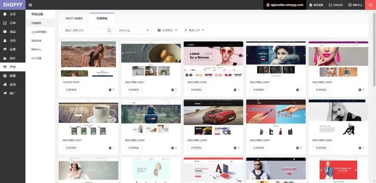Click the flame like icon on template s3004
376x183 pixels.
[235, 90]
